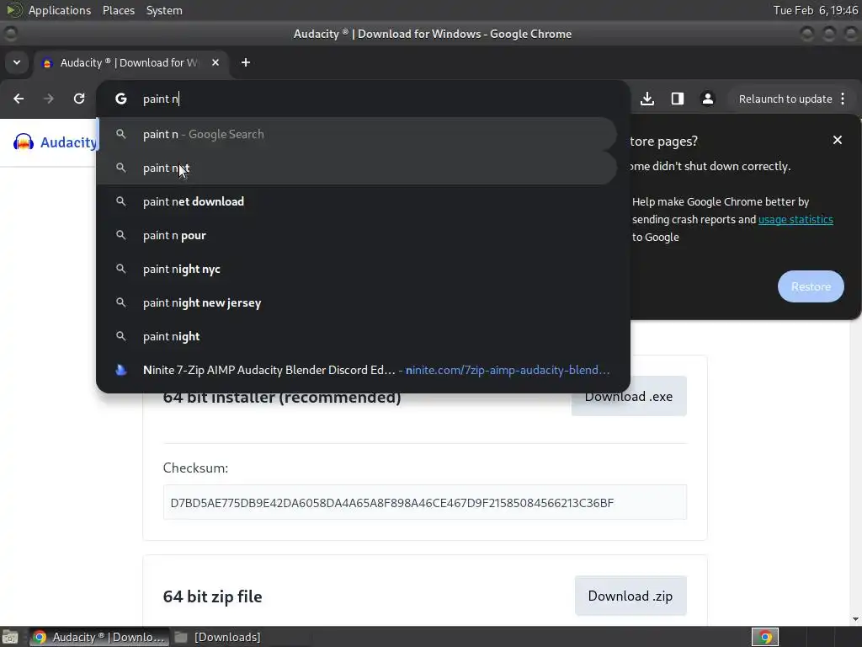This screenshot has width=862, height=647.
Task: Select the Audacity Chrome taskbar entry
Action: (x=99, y=637)
